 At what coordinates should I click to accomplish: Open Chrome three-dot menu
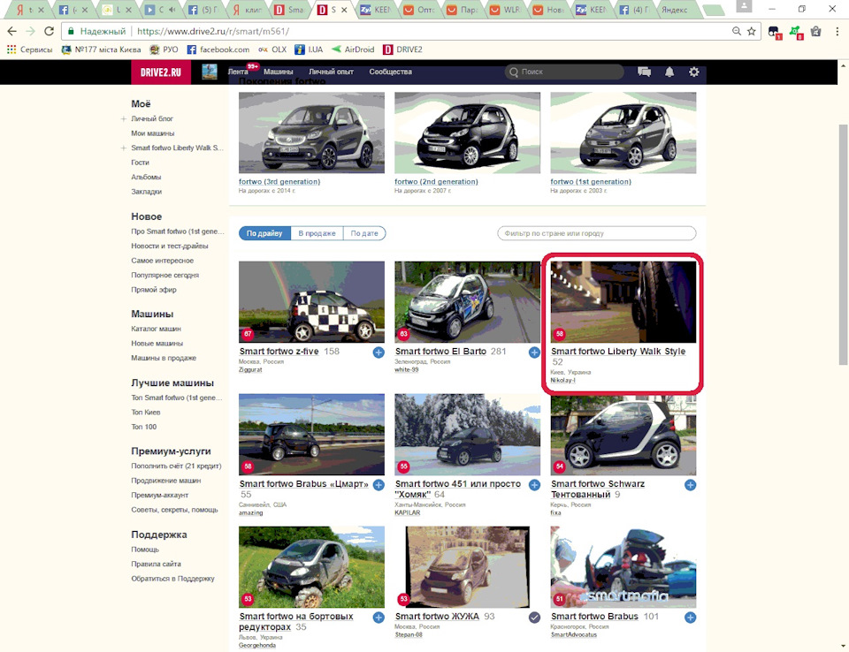(x=838, y=32)
